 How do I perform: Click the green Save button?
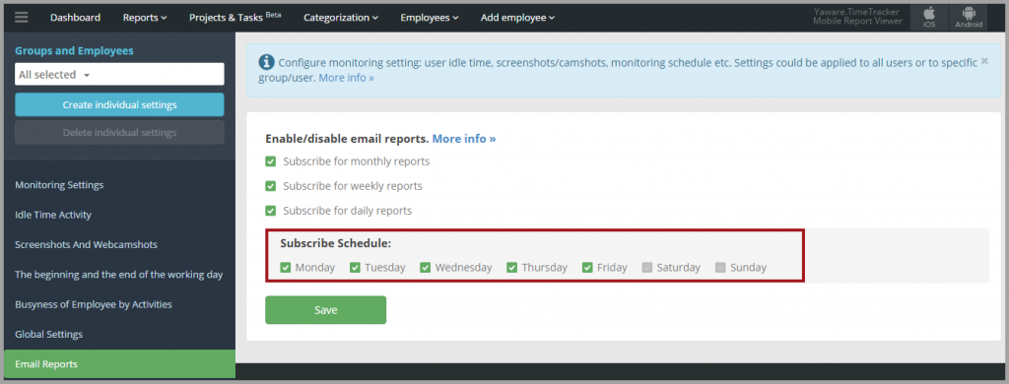(325, 310)
